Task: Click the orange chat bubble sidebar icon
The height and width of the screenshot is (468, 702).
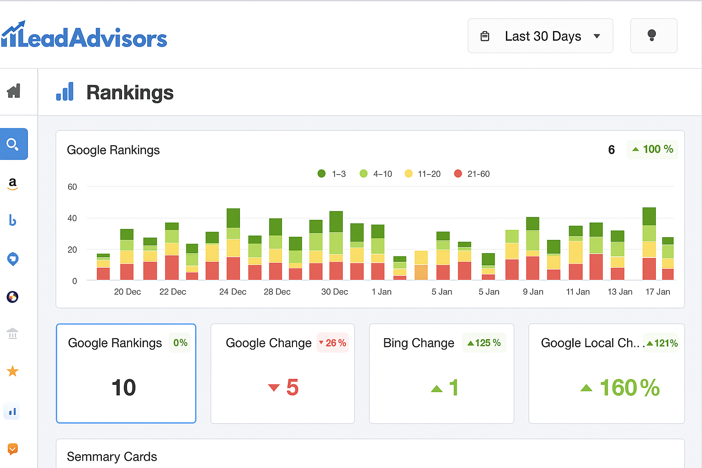Action: 13,449
